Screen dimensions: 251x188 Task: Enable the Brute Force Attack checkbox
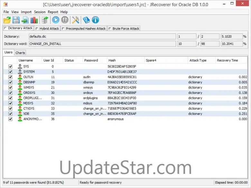coord(110,29)
